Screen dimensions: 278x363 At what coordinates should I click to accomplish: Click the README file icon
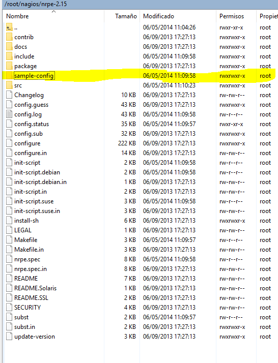[9, 278]
